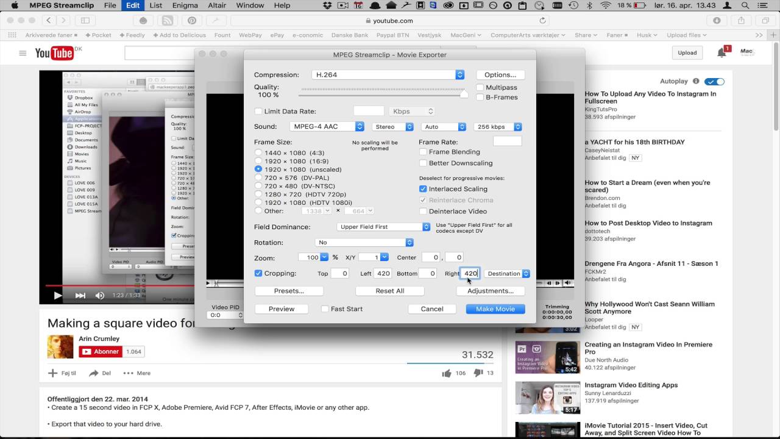The height and width of the screenshot is (439, 780).
Task: Open the Bluetooth menu bar icon
Action: [x=589, y=5]
